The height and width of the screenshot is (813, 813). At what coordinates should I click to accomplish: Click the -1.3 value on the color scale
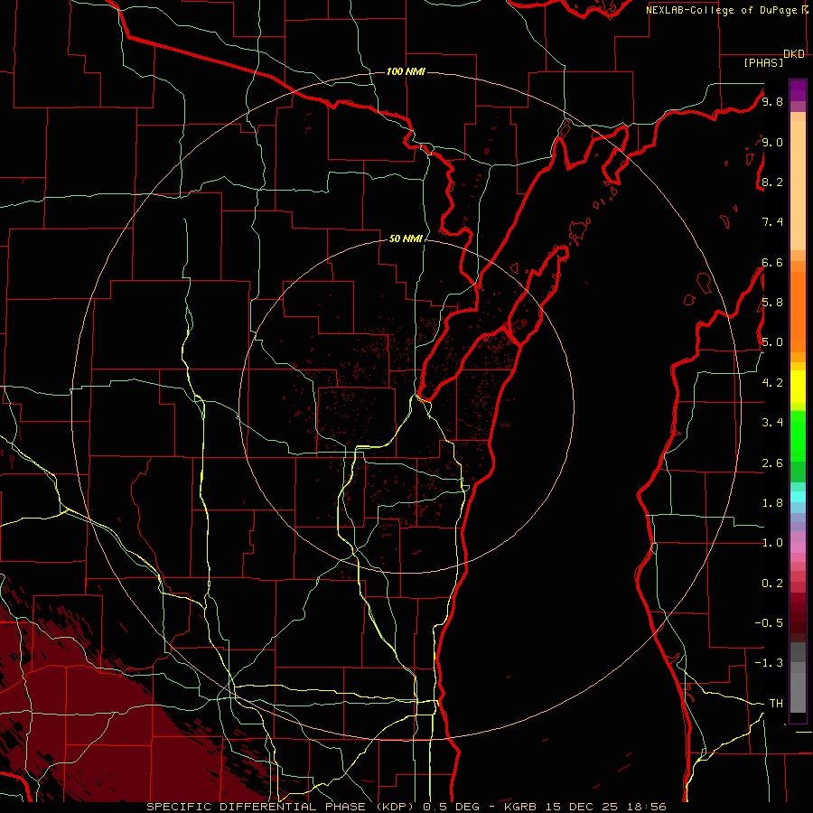769,663
